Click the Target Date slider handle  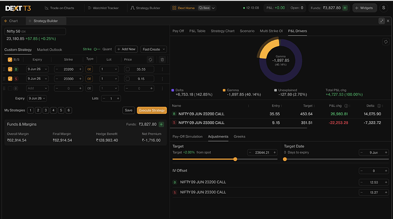285,159
